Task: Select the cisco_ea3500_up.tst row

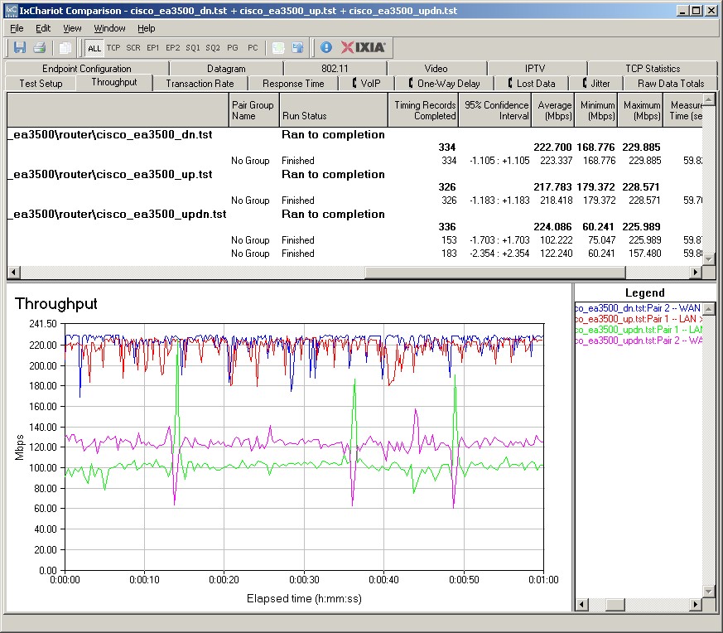Action: pos(354,174)
